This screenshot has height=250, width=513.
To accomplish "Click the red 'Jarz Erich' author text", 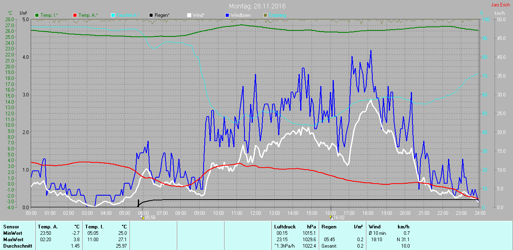I will tap(500, 5).
